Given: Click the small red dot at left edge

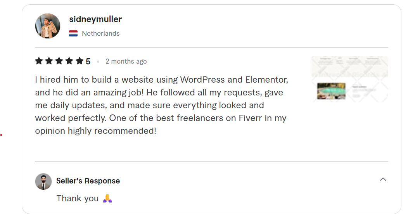Looking at the screenshot, I should [2, 135].
